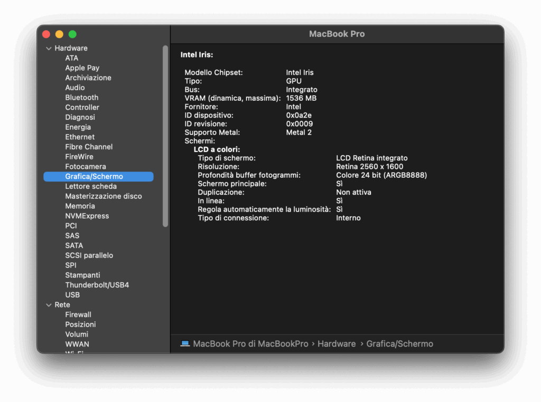Screen dimensions: 541x402
Task: View Audio device information
Action: (x=74, y=87)
